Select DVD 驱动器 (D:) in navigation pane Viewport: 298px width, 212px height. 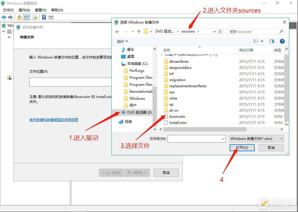tap(137, 113)
